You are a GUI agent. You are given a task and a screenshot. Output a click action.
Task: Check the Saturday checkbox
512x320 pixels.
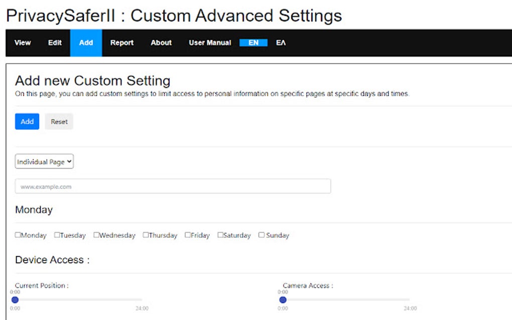pos(220,235)
